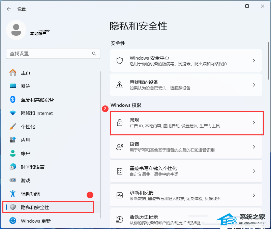Open the 常规 permissions title
The height and width of the screenshot is (229, 271).
coord(134,120)
